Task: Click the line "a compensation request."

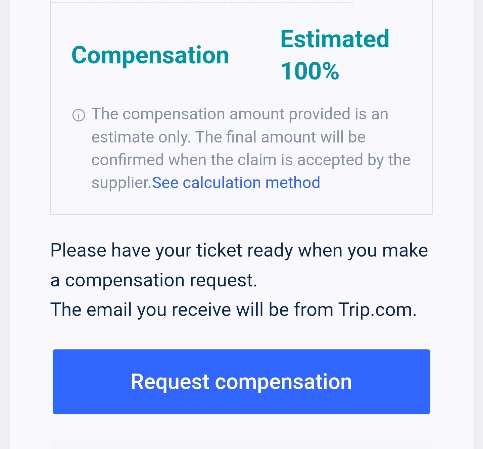Action: click(x=154, y=280)
